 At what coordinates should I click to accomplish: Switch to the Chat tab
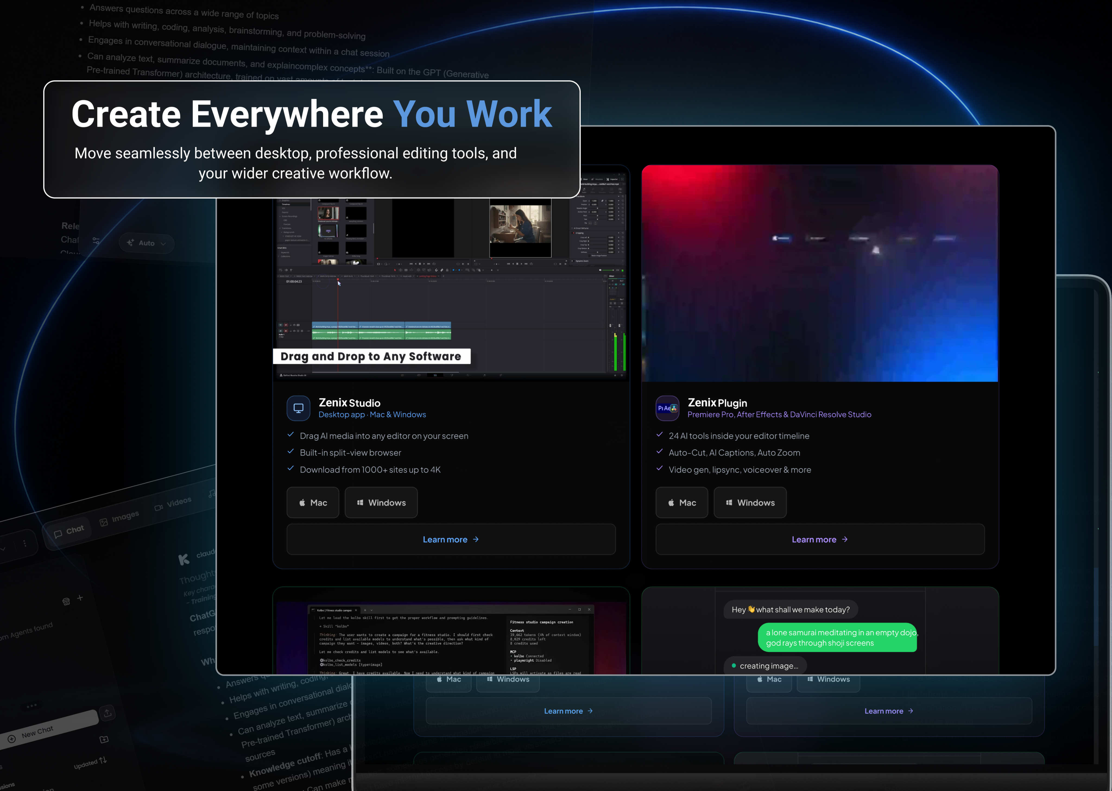(69, 531)
